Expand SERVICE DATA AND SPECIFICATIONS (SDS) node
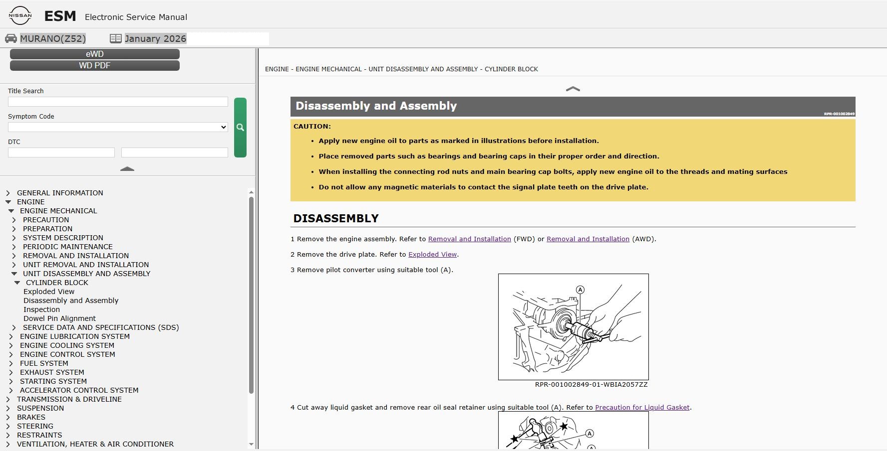 click(14, 327)
